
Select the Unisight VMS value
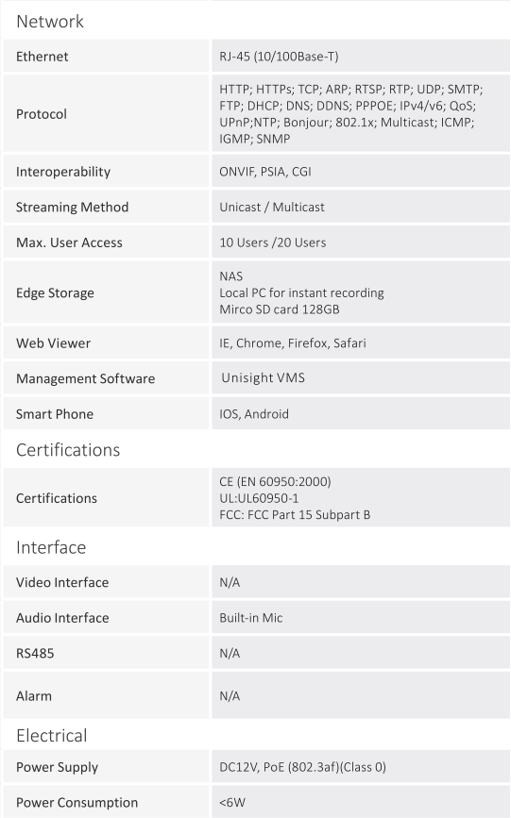pyautogui.click(x=263, y=377)
